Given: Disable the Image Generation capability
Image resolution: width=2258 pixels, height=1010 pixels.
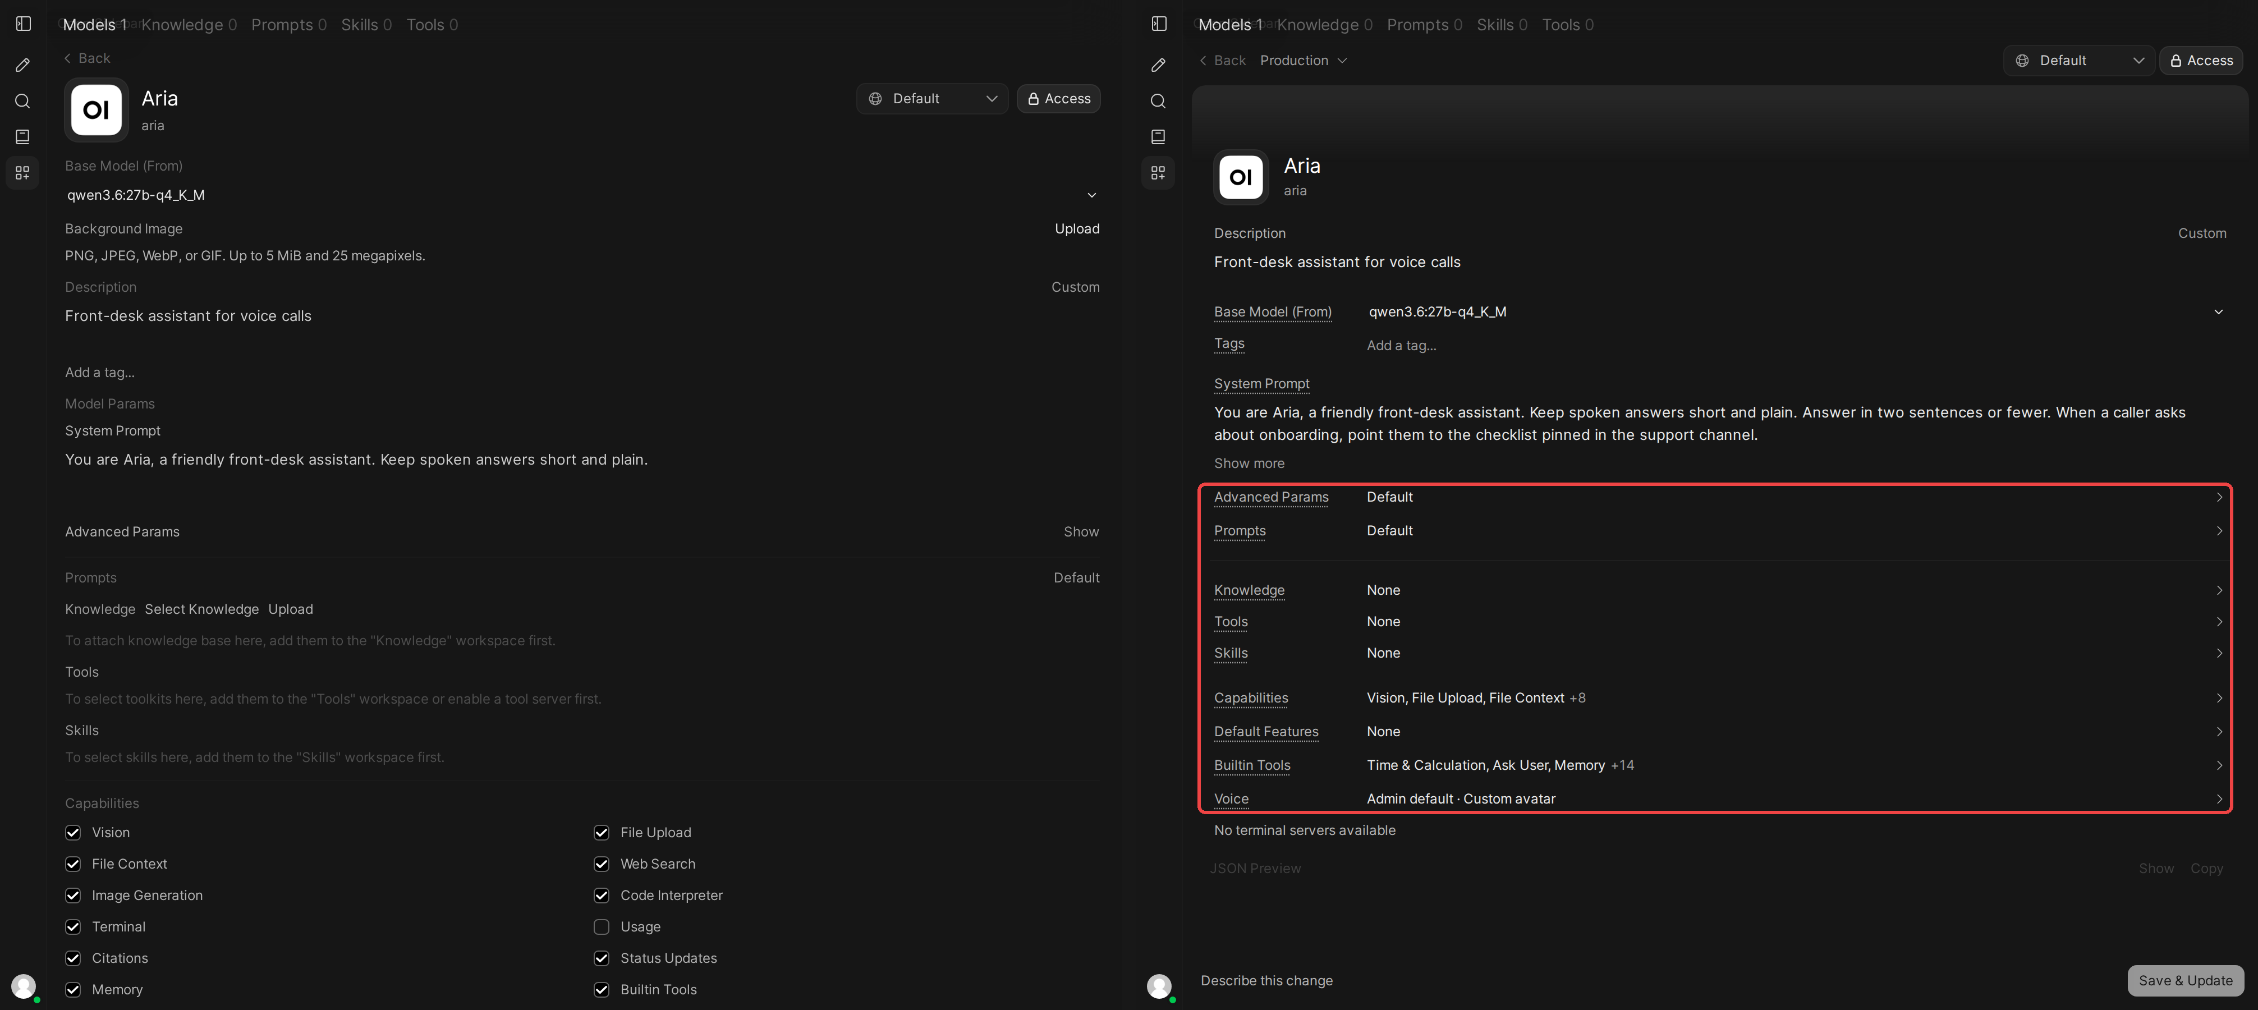Looking at the screenshot, I should (x=73, y=895).
